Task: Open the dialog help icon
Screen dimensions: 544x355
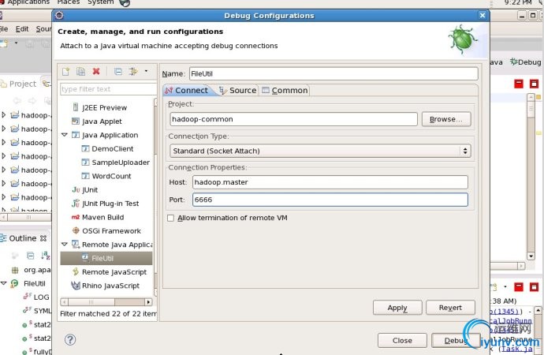Action: 70,339
